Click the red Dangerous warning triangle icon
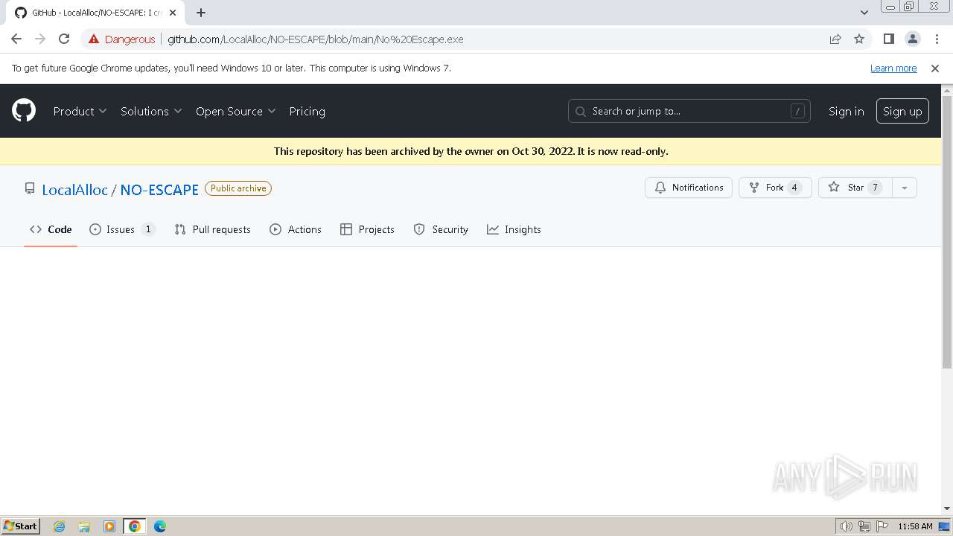Viewport: 953px width, 536px height. [94, 39]
